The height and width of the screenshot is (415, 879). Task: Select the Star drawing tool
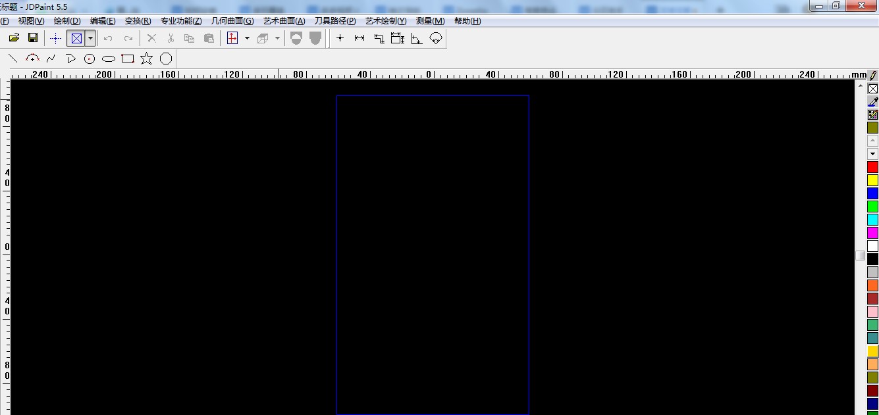[146, 58]
